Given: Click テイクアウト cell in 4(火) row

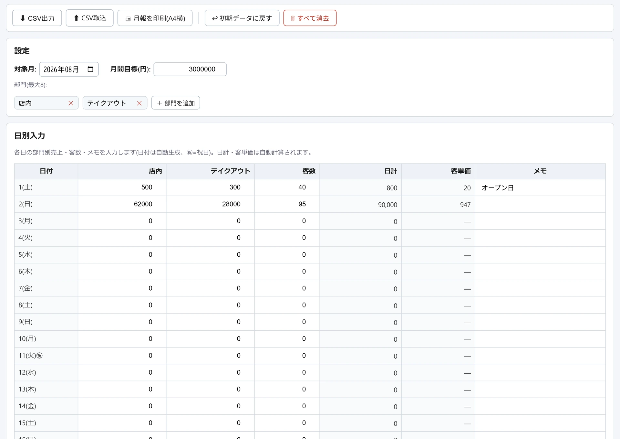Looking at the screenshot, I should click(210, 238).
